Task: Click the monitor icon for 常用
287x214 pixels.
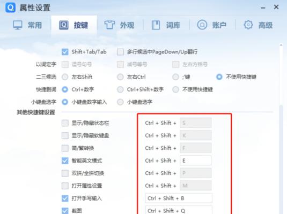Action: click(18, 25)
